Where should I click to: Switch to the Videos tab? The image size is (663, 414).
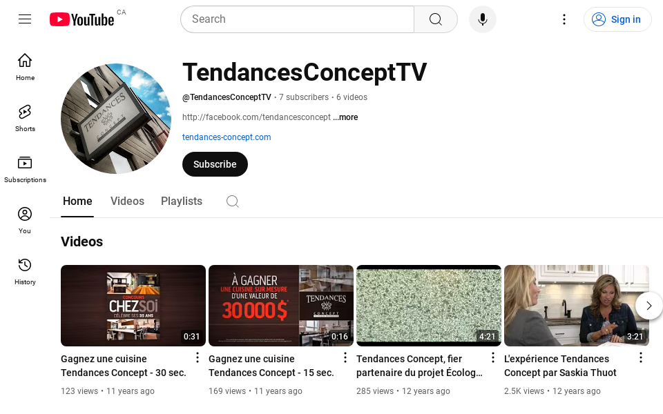[127, 201]
